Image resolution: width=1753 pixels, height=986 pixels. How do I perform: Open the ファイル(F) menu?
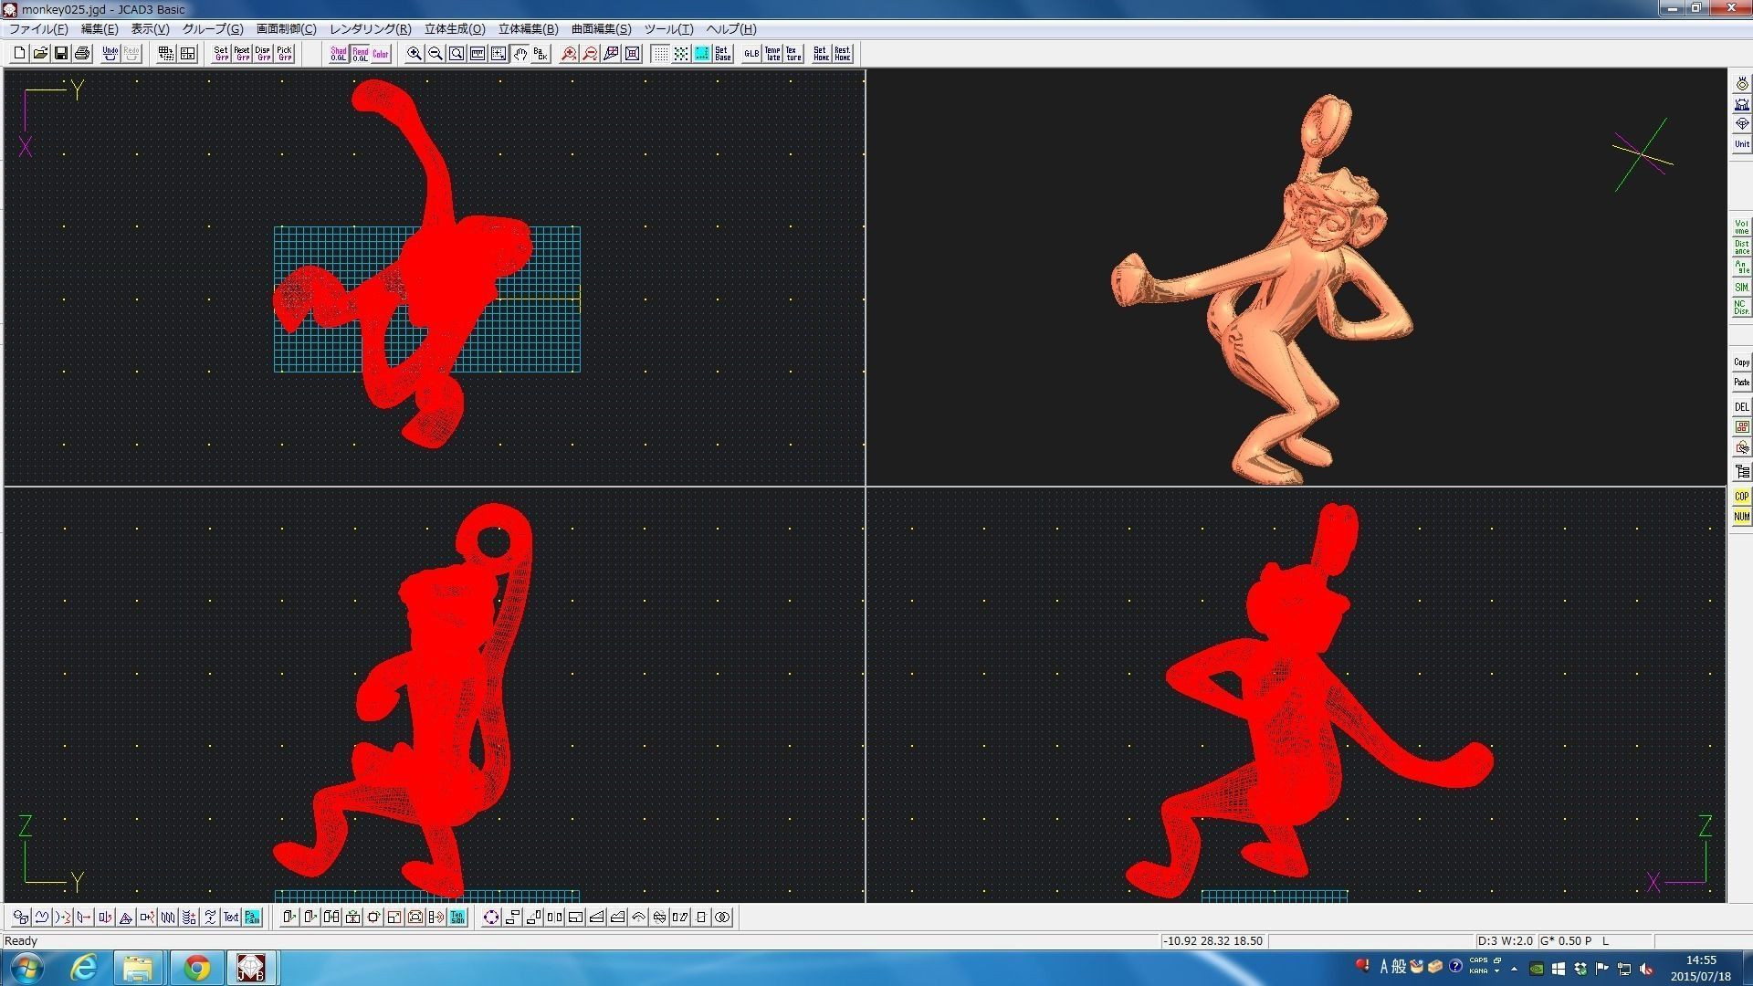pos(38,29)
